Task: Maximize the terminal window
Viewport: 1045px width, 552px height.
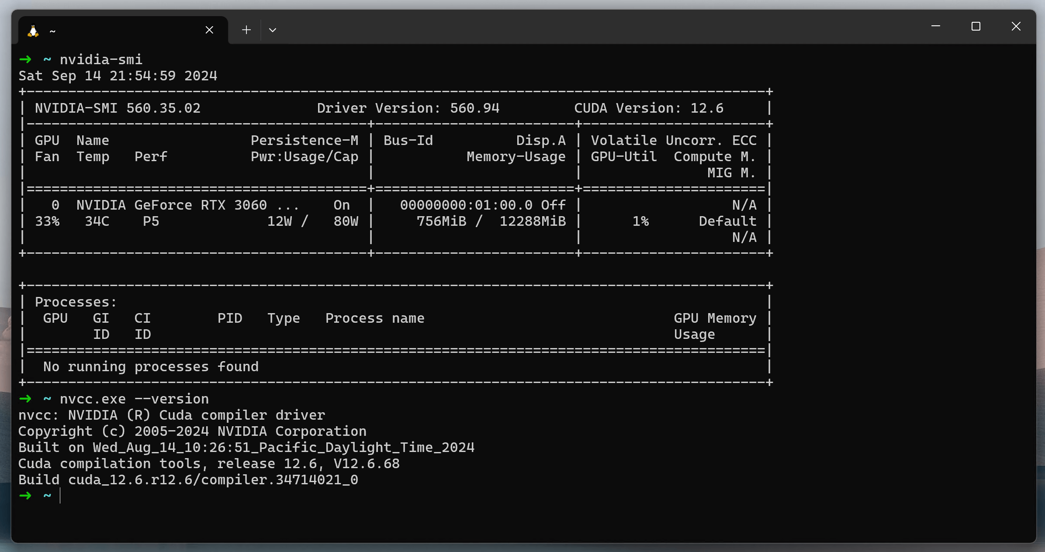Action: tap(976, 26)
